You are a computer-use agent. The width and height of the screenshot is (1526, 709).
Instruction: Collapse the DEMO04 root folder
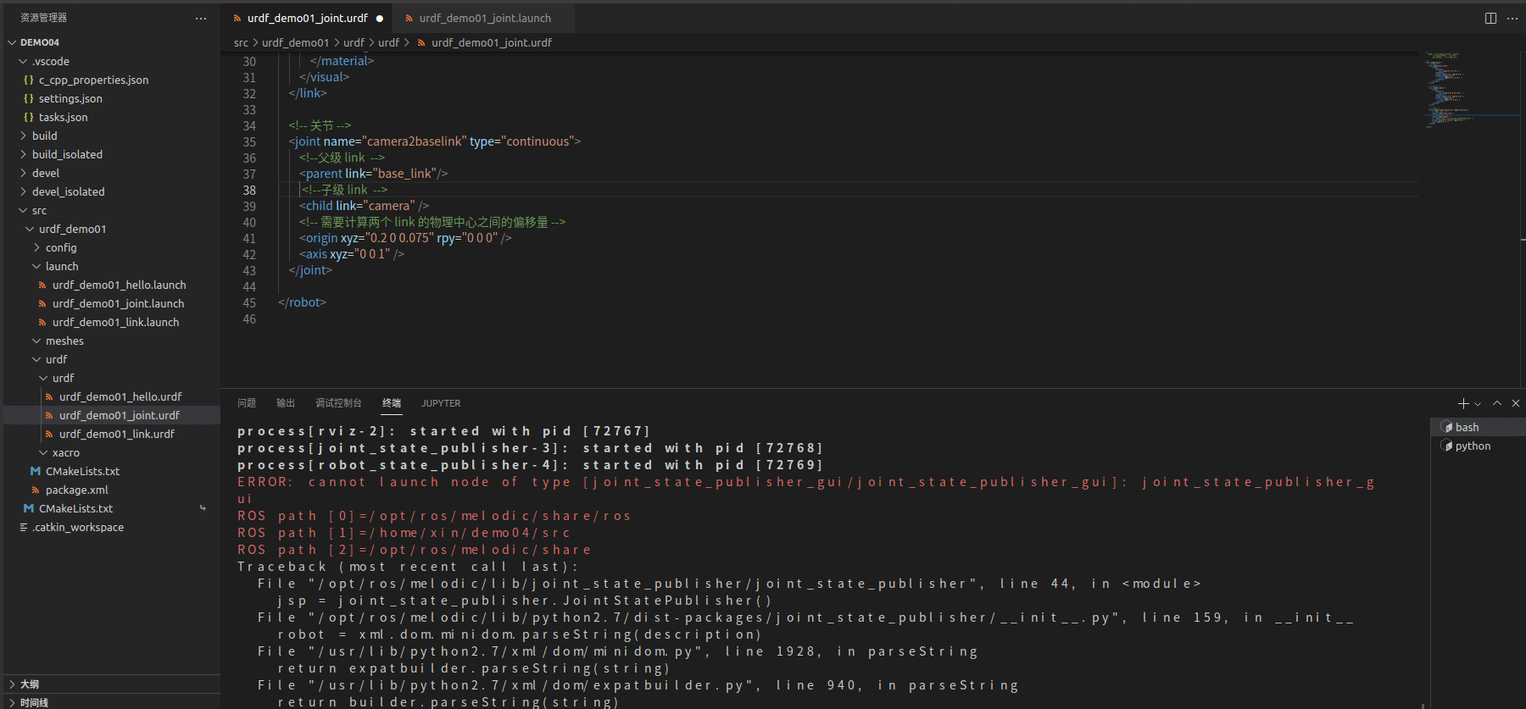coord(12,42)
